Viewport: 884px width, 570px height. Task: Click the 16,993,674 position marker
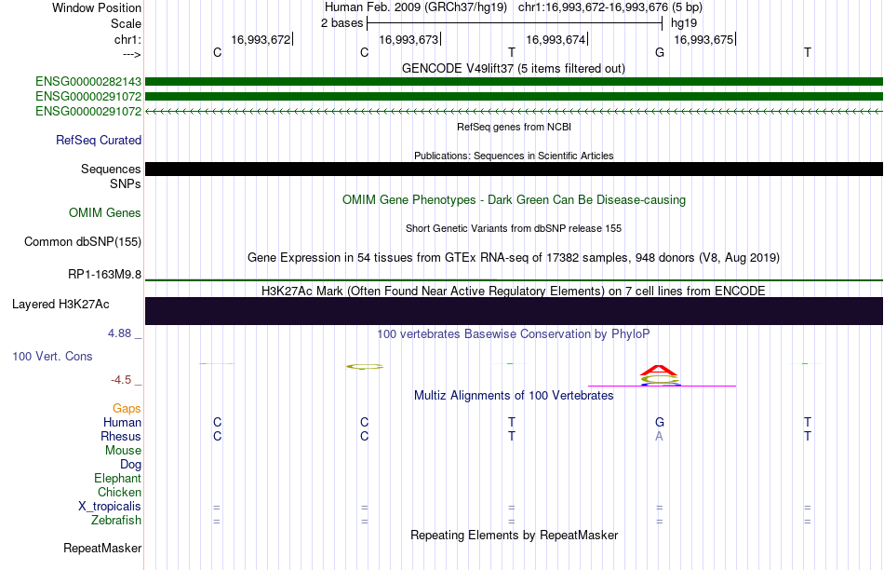[556, 39]
